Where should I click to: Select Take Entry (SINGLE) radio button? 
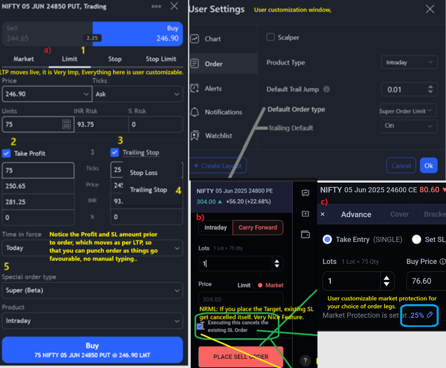327,239
